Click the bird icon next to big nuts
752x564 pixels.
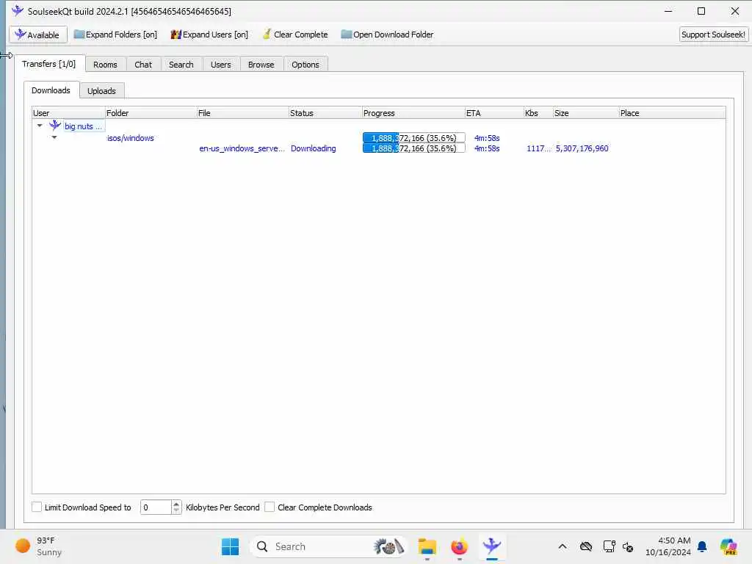pyautogui.click(x=55, y=126)
